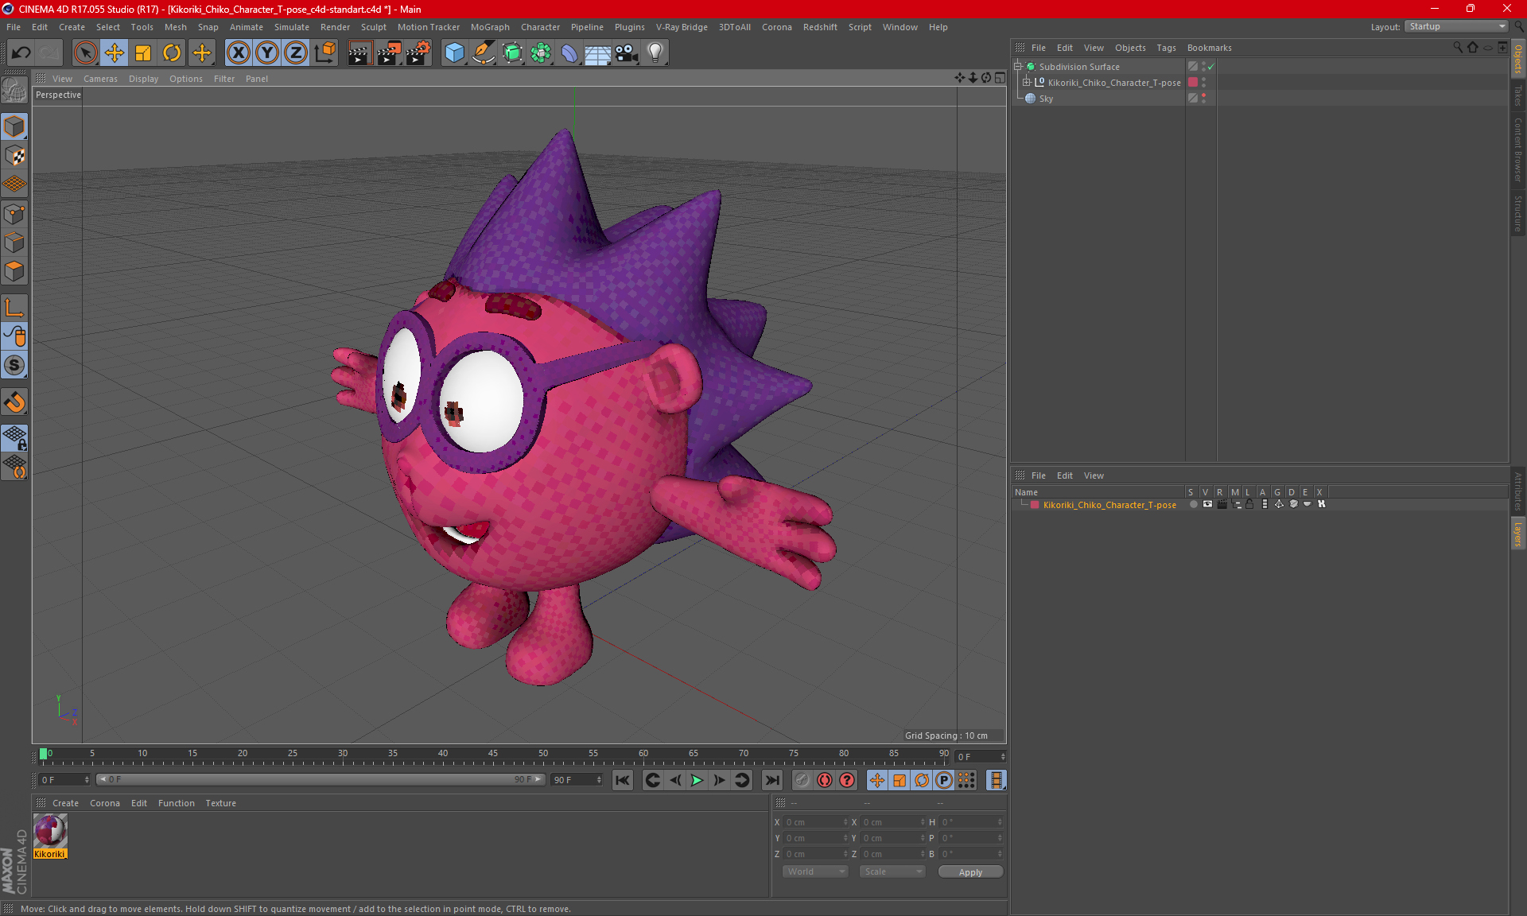The image size is (1527, 916).
Task: Open the Redshift menu
Action: [820, 27]
